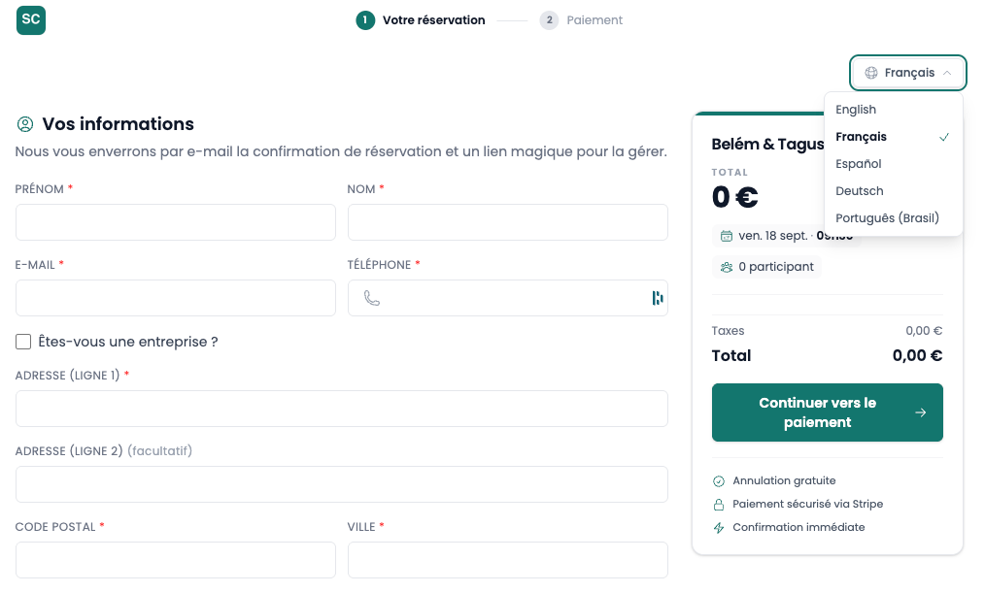
Task: Focus the Ville input field
Action: click(x=508, y=560)
